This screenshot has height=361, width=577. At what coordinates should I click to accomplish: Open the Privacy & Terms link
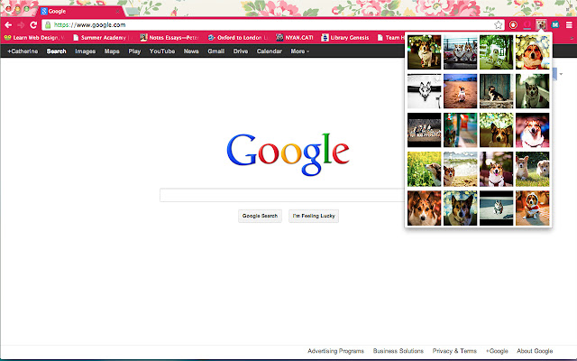[x=454, y=351]
